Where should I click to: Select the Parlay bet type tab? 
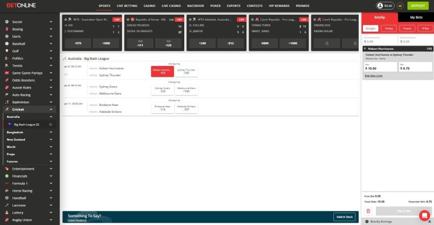click(389, 28)
